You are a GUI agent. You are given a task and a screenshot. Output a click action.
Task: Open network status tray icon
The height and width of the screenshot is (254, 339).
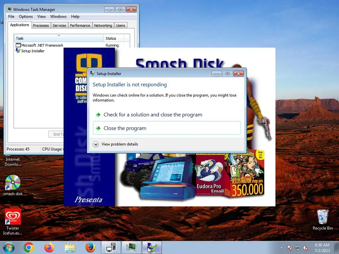coord(298,248)
